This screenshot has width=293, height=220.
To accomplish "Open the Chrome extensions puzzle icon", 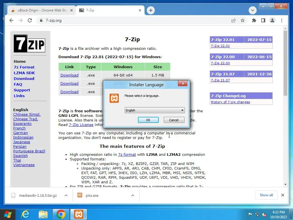I will point(254,20).
